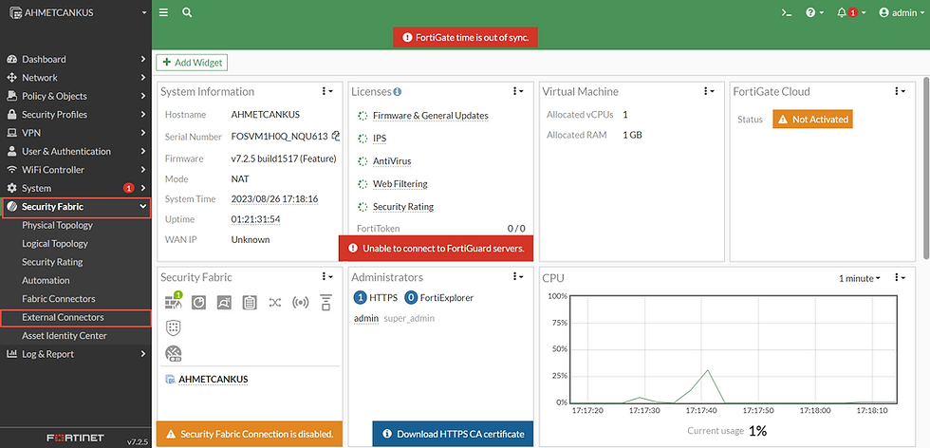Click the VPN monitor icon

(x=11, y=133)
